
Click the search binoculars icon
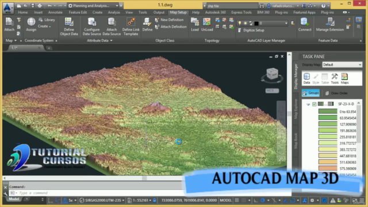click(262, 6)
